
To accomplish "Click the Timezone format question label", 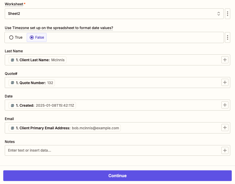I will pos(59,28).
